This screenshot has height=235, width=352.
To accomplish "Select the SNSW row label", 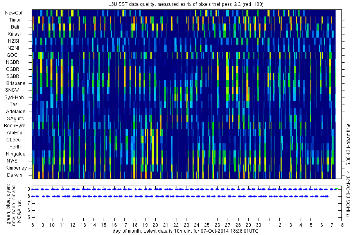I will coord(12,90).
